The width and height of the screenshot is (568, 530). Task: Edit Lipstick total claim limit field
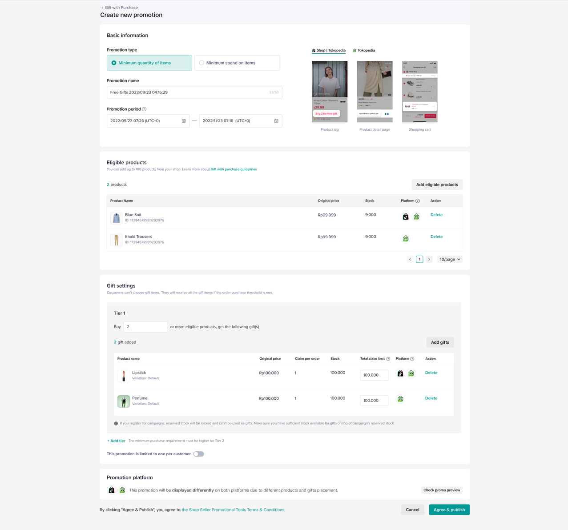coord(374,375)
